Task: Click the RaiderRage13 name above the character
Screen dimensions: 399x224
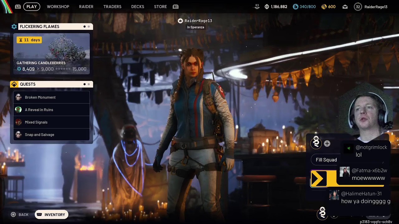Action: tap(198, 21)
